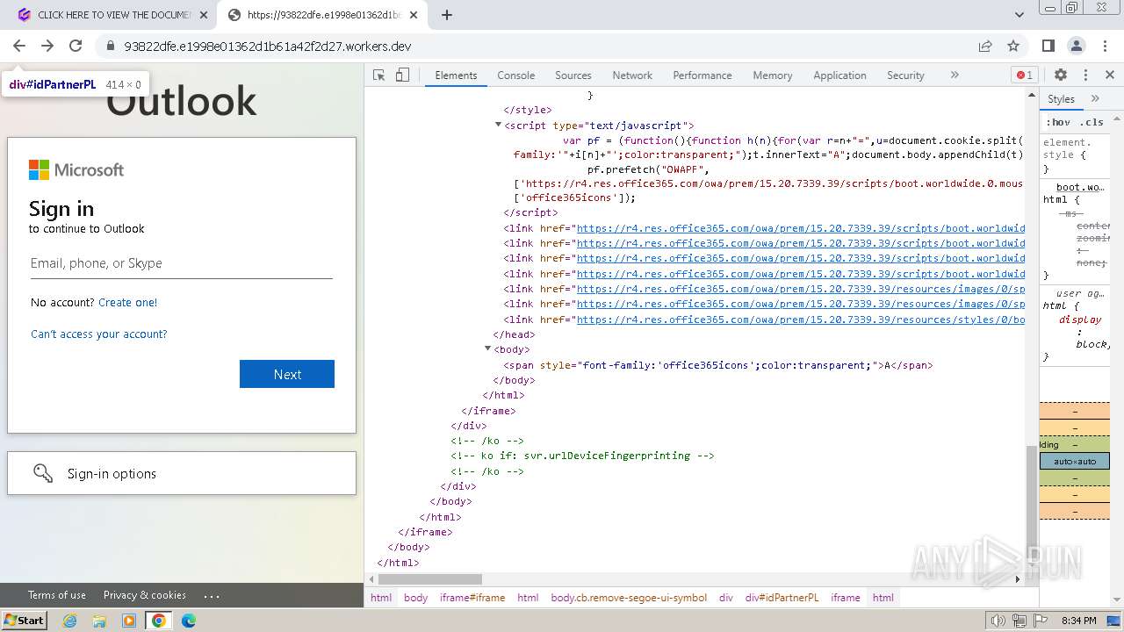Click the blue Next button
This screenshot has height=632, width=1124.
[287, 374]
